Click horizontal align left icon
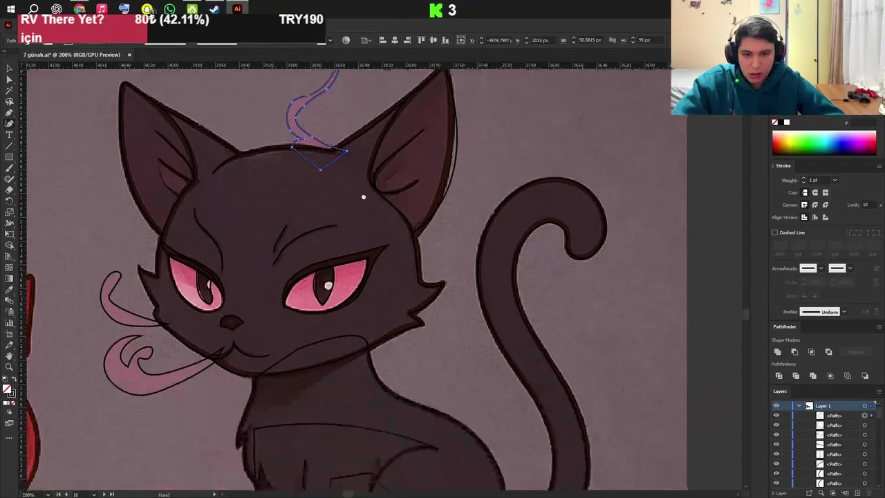The width and height of the screenshot is (885, 498). 382,40
